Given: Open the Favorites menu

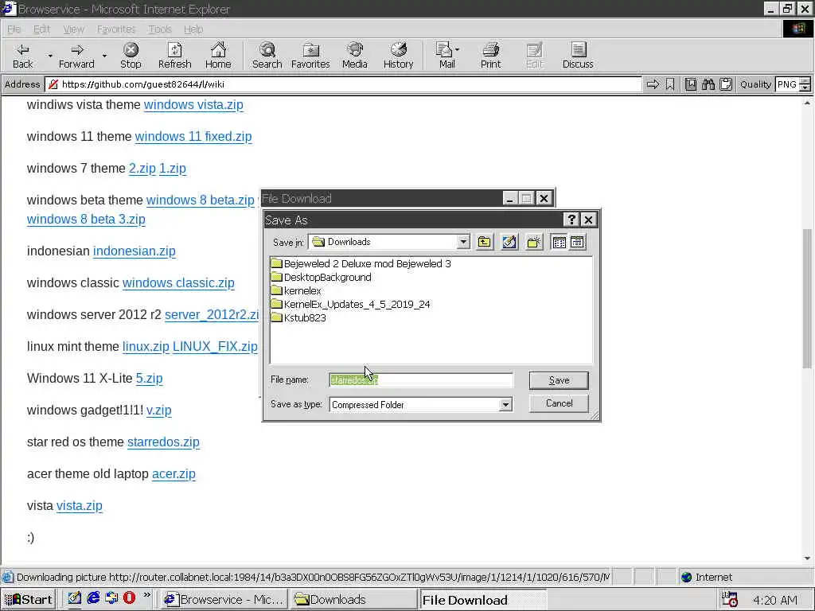Looking at the screenshot, I should tap(116, 29).
